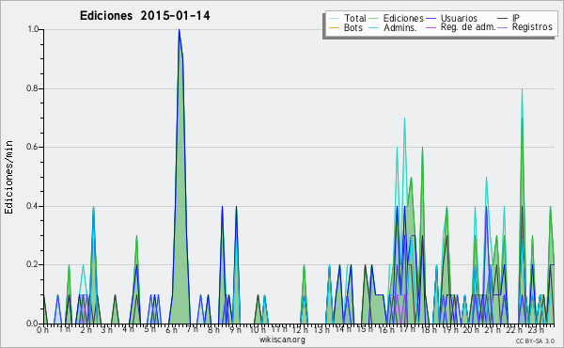Viewport: 564px width, 348px height.
Task: Click the dark IP legend line swatch
Action: pyautogui.click(x=503, y=19)
